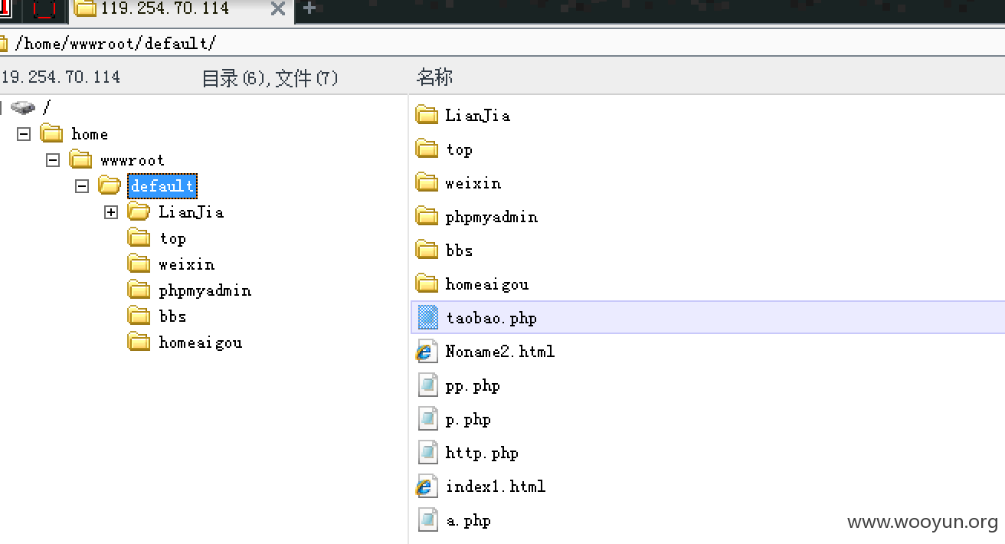Click the 名称 column header

click(435, 77)
